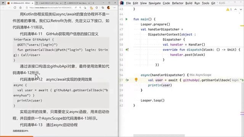
Task: Close the Swift browser tab
Action: 61,3
